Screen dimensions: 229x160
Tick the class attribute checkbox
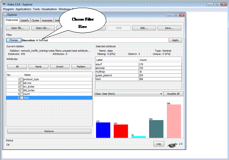pos(22,98)
